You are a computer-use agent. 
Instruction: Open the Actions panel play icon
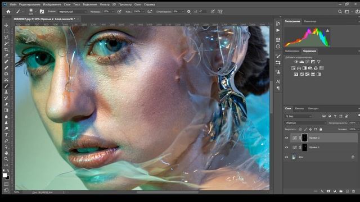click(x=278, y=30)
